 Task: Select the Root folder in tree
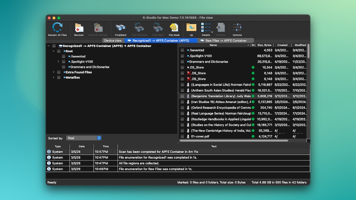pyautogui.click(x=69, y=51)
